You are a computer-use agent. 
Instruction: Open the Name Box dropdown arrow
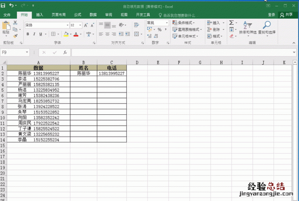point(27,52)
